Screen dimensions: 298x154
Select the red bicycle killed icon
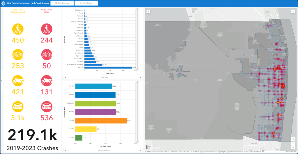tap(47, 55)
